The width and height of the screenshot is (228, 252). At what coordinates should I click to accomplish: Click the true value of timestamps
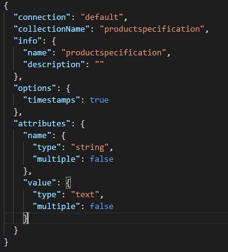click(99, 100)
